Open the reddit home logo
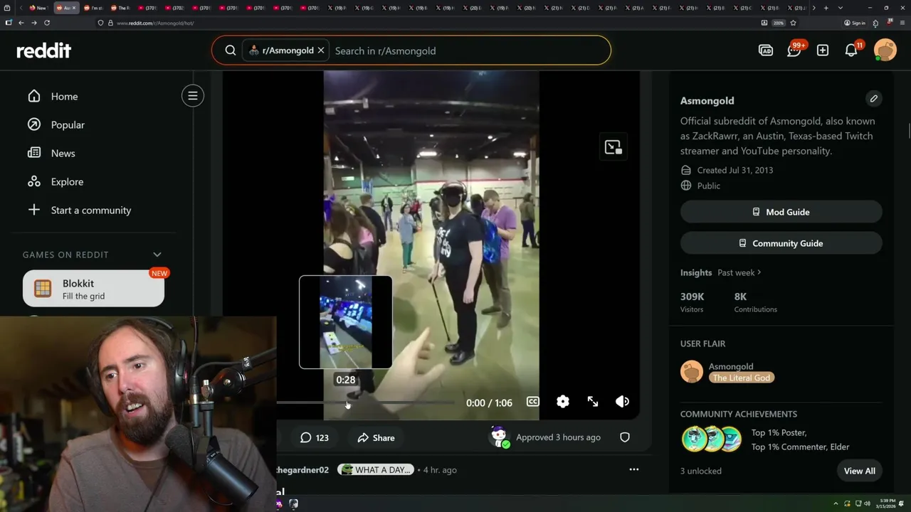Screen dimensions: 911x512 click(x=44, y=50)
